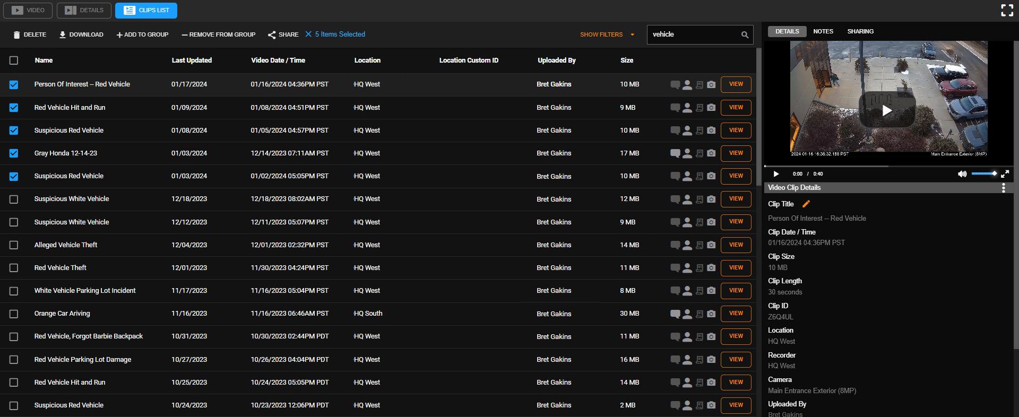
Task: Click the fullscreen icon in the top right corner
Action: click(x=1007, y=10)
